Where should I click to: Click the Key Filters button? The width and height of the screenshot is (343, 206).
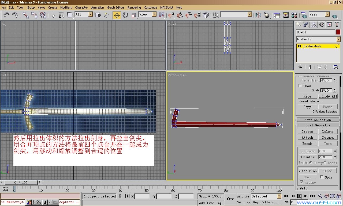pos(266,202)
